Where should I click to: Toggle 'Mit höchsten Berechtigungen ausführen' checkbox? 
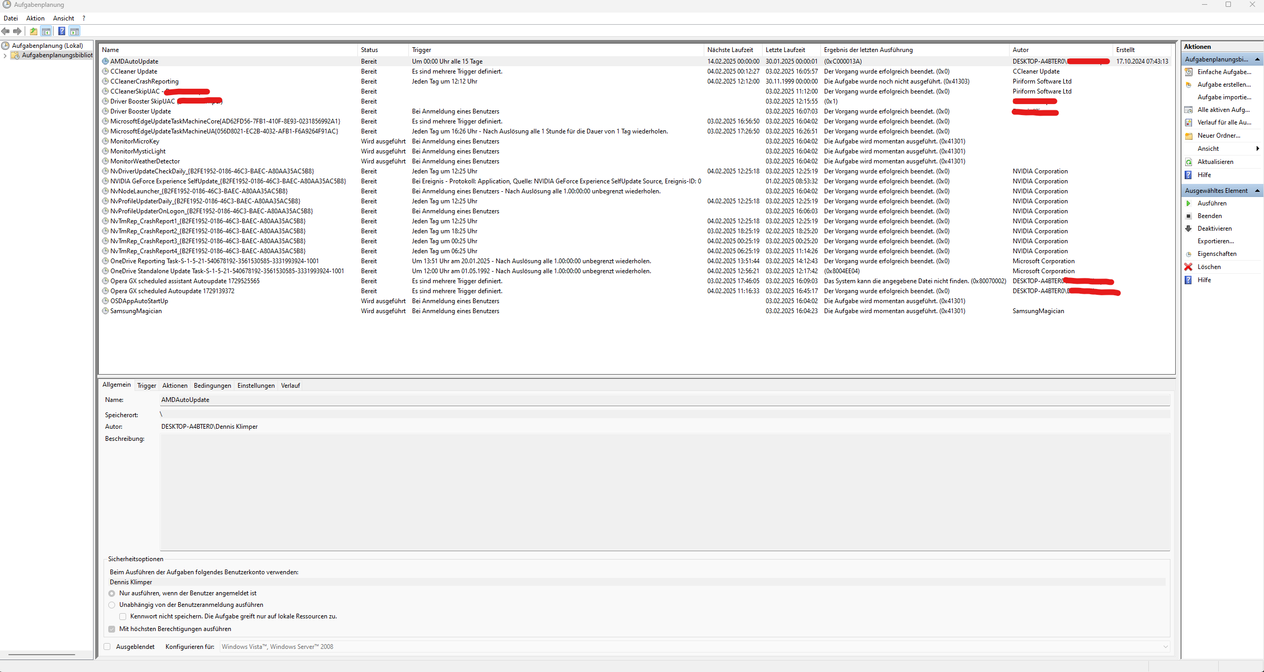(x=112, y=629)
